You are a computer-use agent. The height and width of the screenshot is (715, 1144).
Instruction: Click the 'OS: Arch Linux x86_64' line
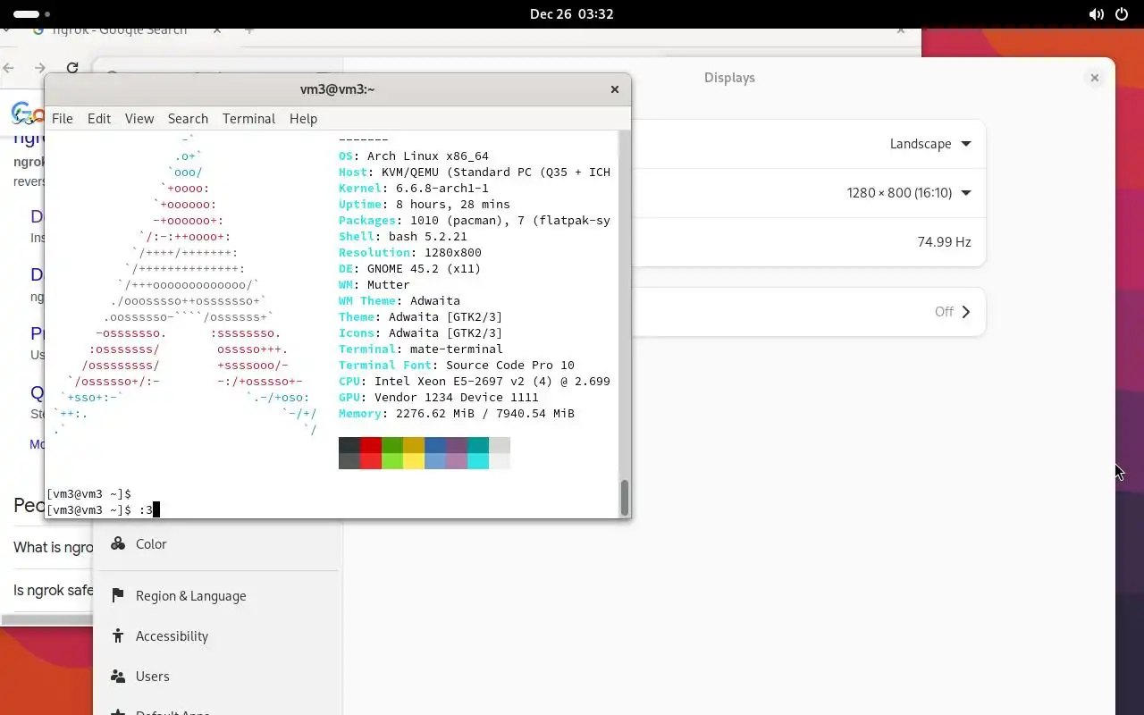tap(414, 156)
